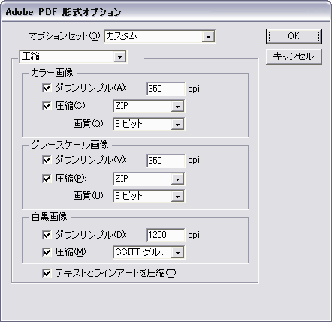
Task: Toggle grayscale 圧縮(P) checkbox
Action: [47, 179]
